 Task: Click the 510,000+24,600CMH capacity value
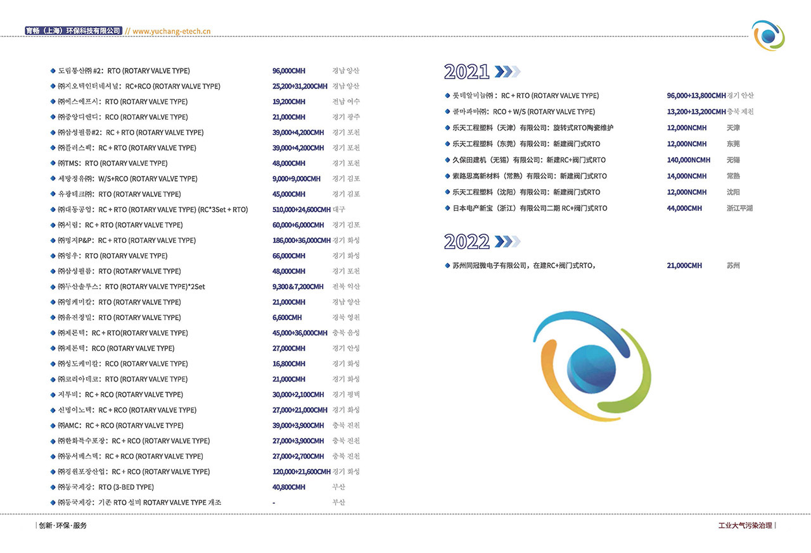(x=302, y=209)
